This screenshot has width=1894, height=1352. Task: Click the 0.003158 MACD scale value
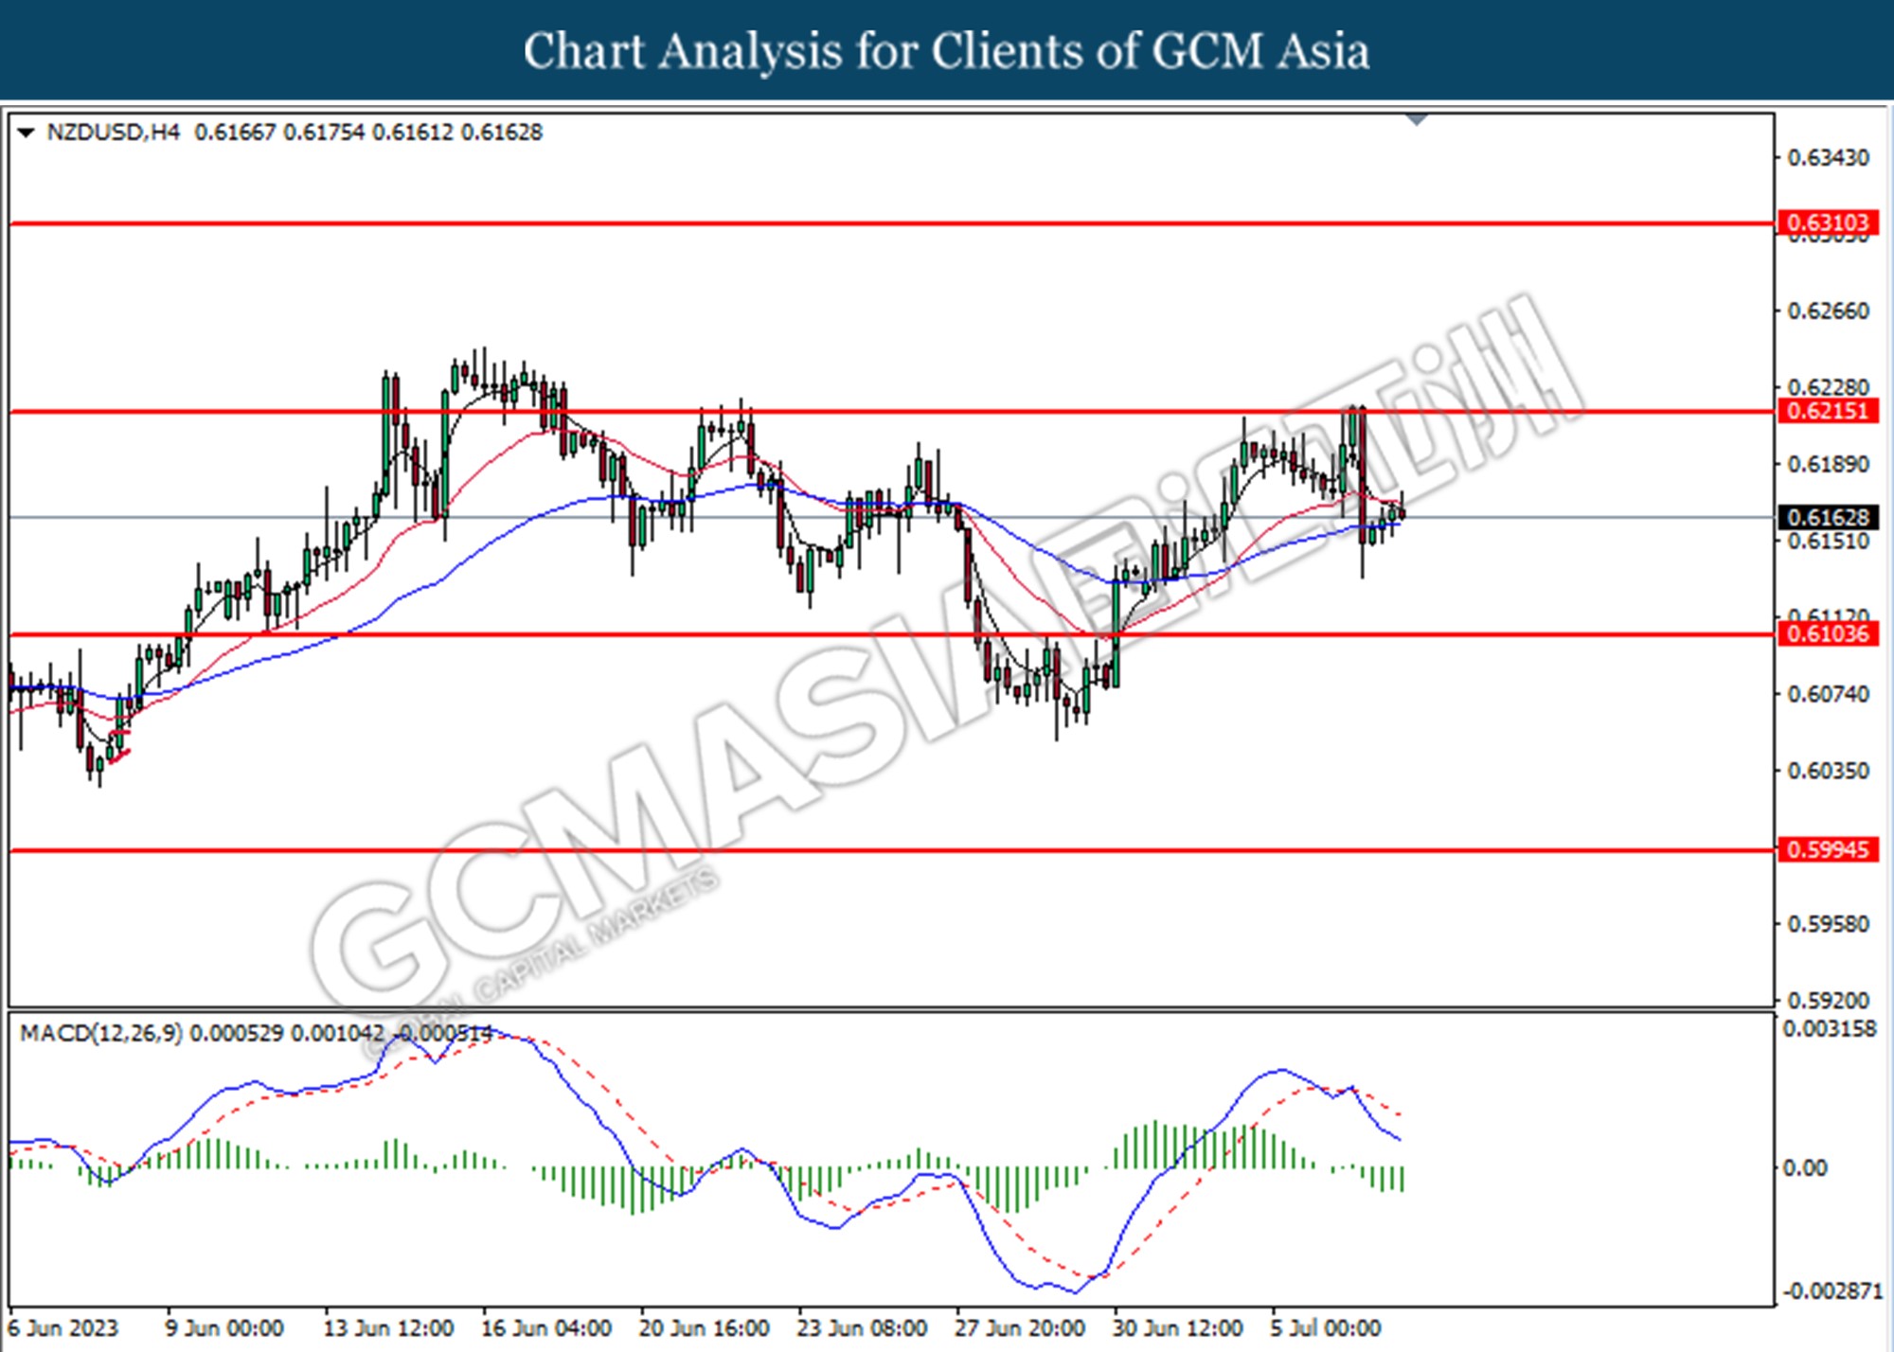pos(1829,1029)
